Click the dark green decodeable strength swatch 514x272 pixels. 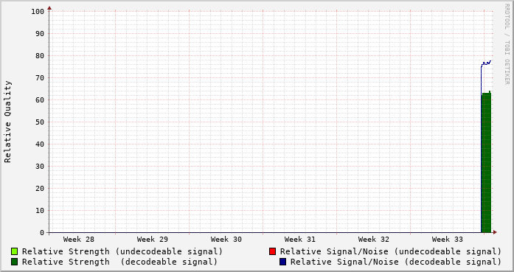15,262
